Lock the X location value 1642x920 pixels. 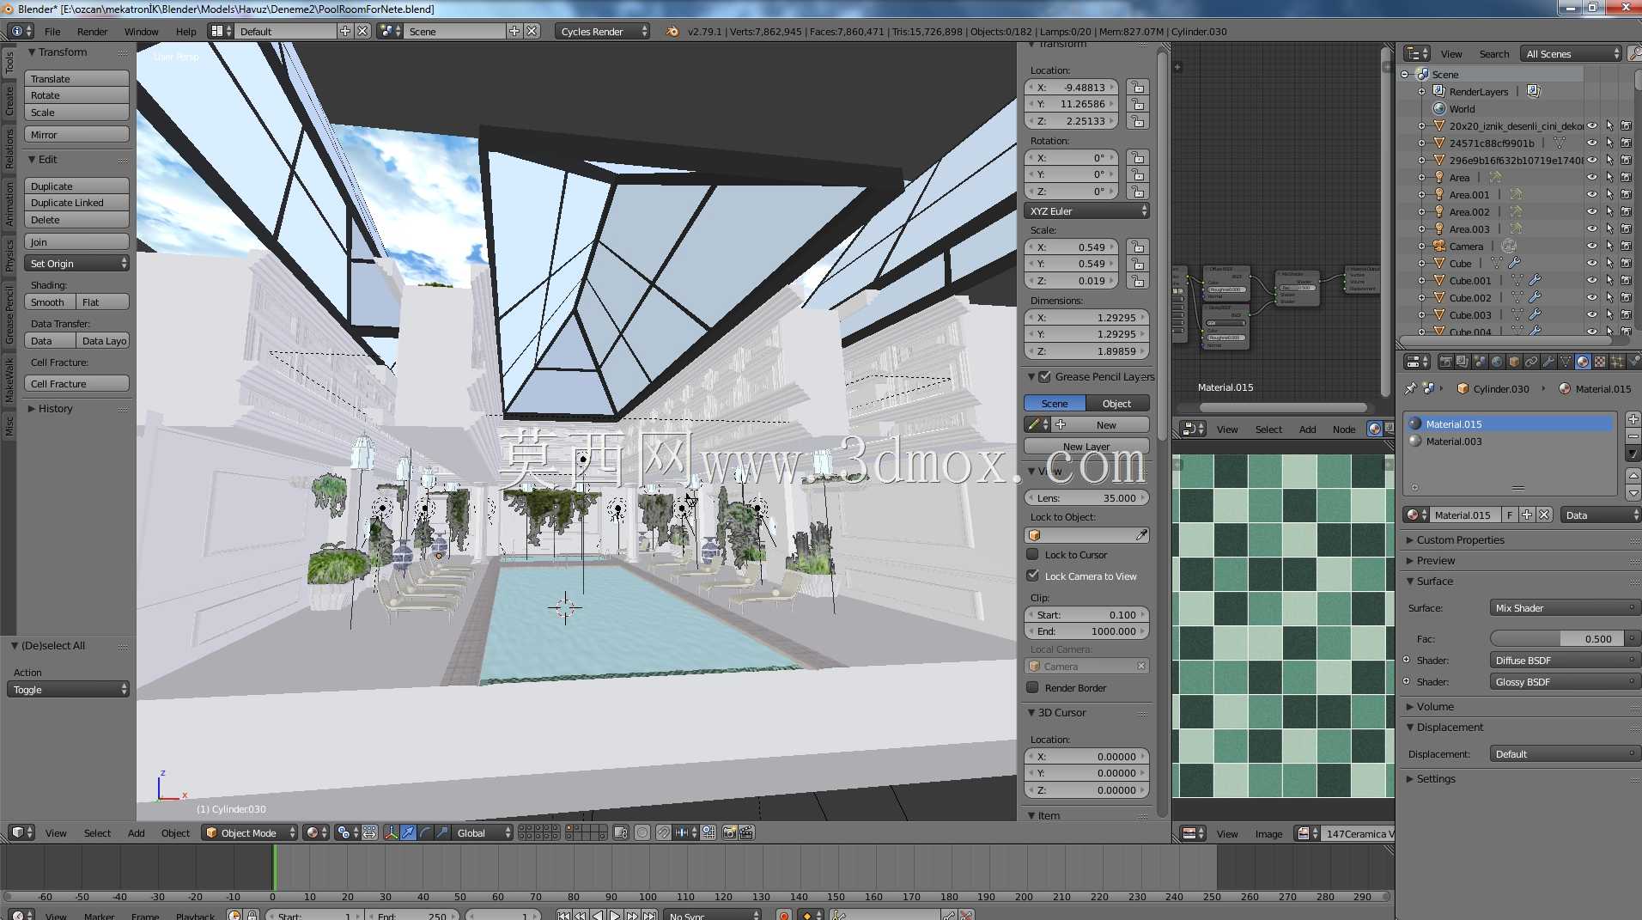click(1137, 87)
